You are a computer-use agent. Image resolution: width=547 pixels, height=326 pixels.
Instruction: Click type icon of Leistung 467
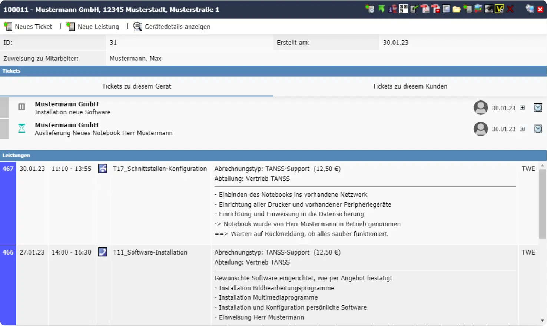[102, 169]
